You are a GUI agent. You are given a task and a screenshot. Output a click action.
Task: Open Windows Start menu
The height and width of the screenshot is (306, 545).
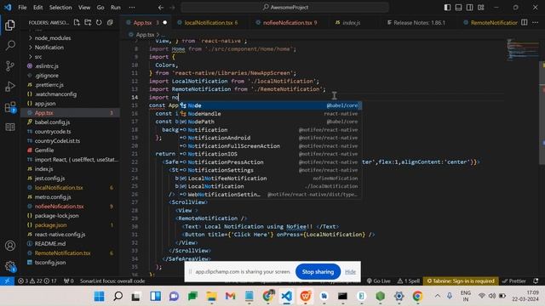click(x=99, y=296)
